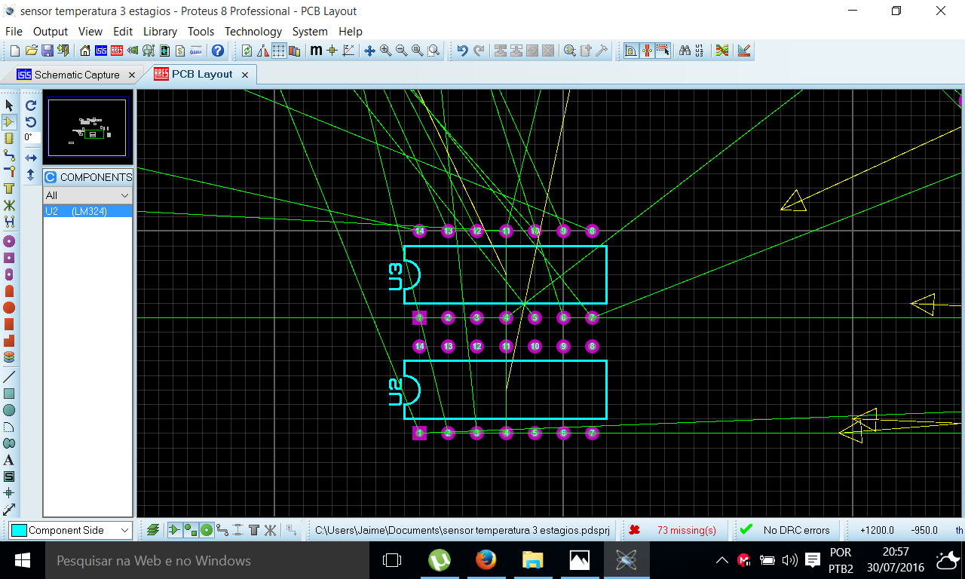Toggle metric units with the 'm' icon
The image size is (965, 579).
(x=316, y=51)
